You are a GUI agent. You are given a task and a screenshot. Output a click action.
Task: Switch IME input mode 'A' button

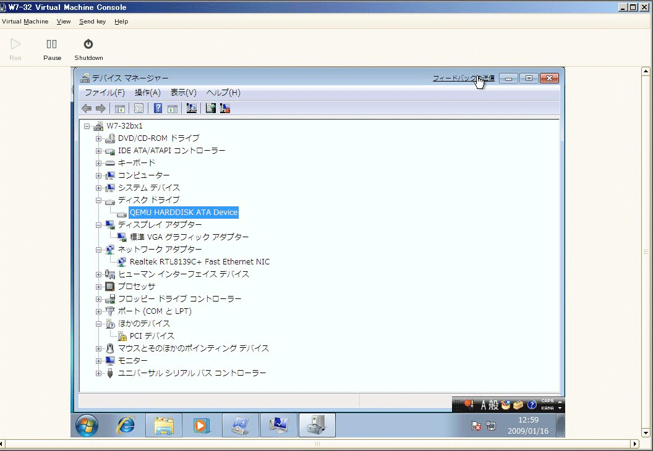(x=484, y=405)
